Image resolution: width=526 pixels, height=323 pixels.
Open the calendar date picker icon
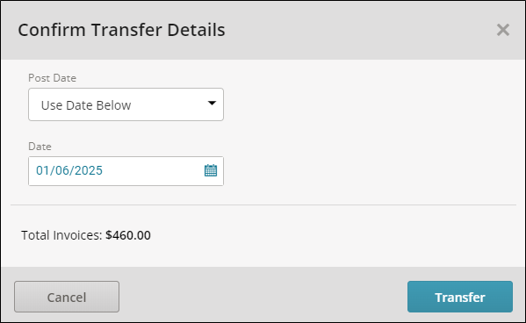[x=211, y=170]
